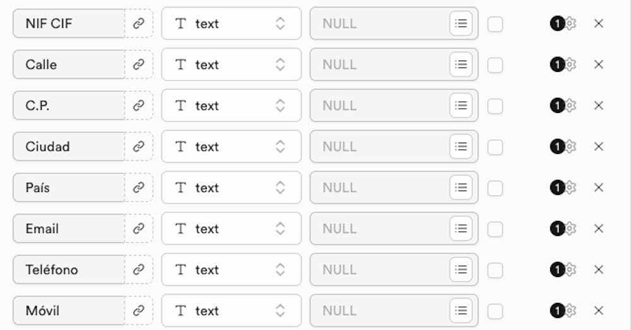Focus the NULL default field in NIF CIF row
Screen dimensions: 631x330
tap(379, 23)
